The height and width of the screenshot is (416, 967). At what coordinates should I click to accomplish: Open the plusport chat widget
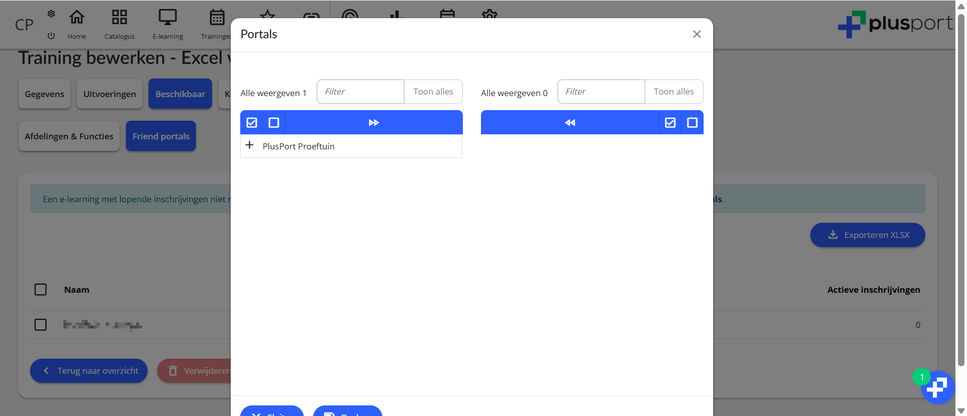pos(937,387)
